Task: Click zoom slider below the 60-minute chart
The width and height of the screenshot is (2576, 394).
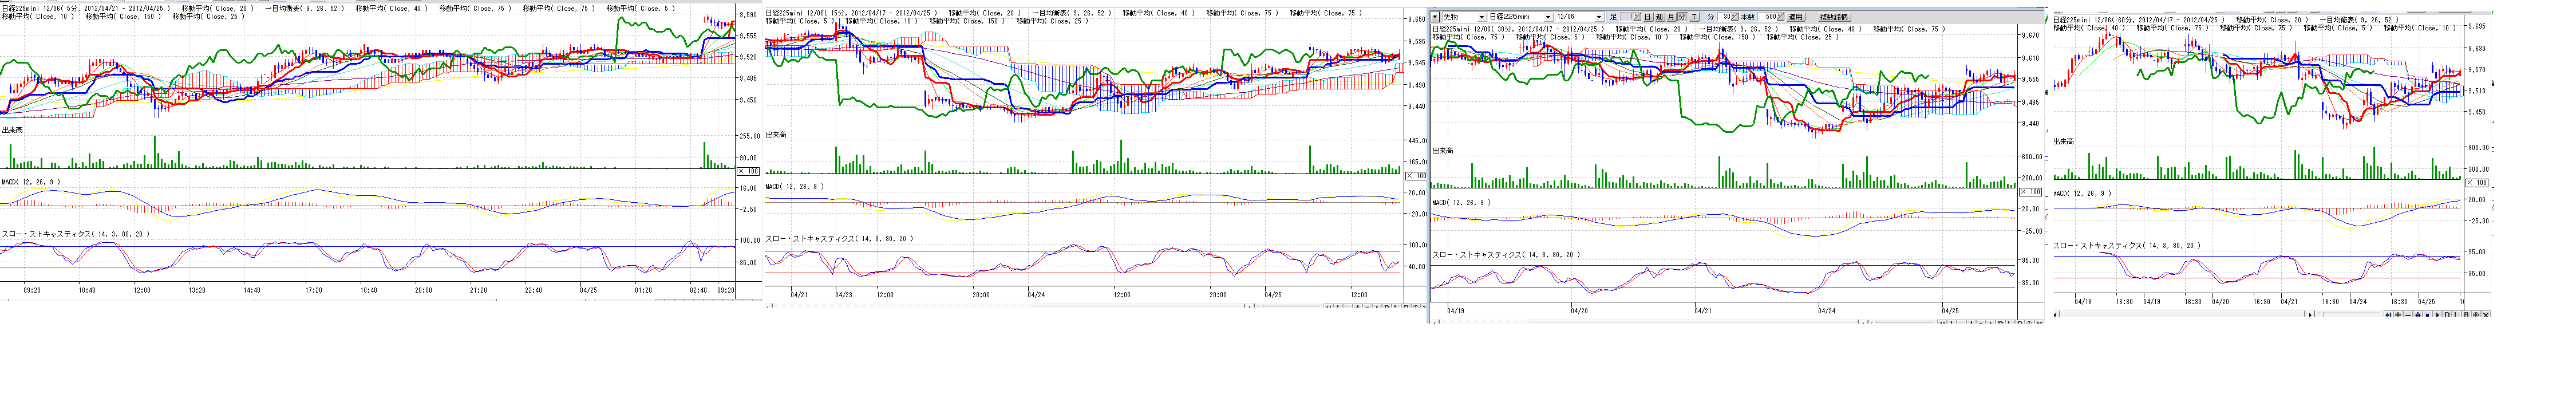Action: coord(2350,314)
